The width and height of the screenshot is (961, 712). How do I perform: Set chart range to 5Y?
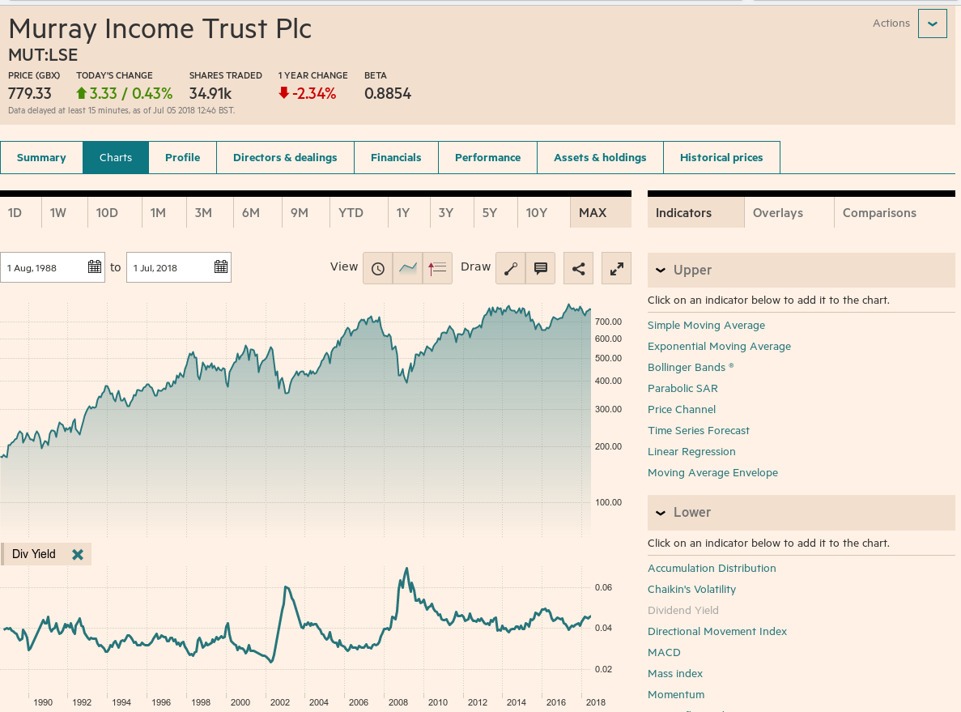point(489,213)
